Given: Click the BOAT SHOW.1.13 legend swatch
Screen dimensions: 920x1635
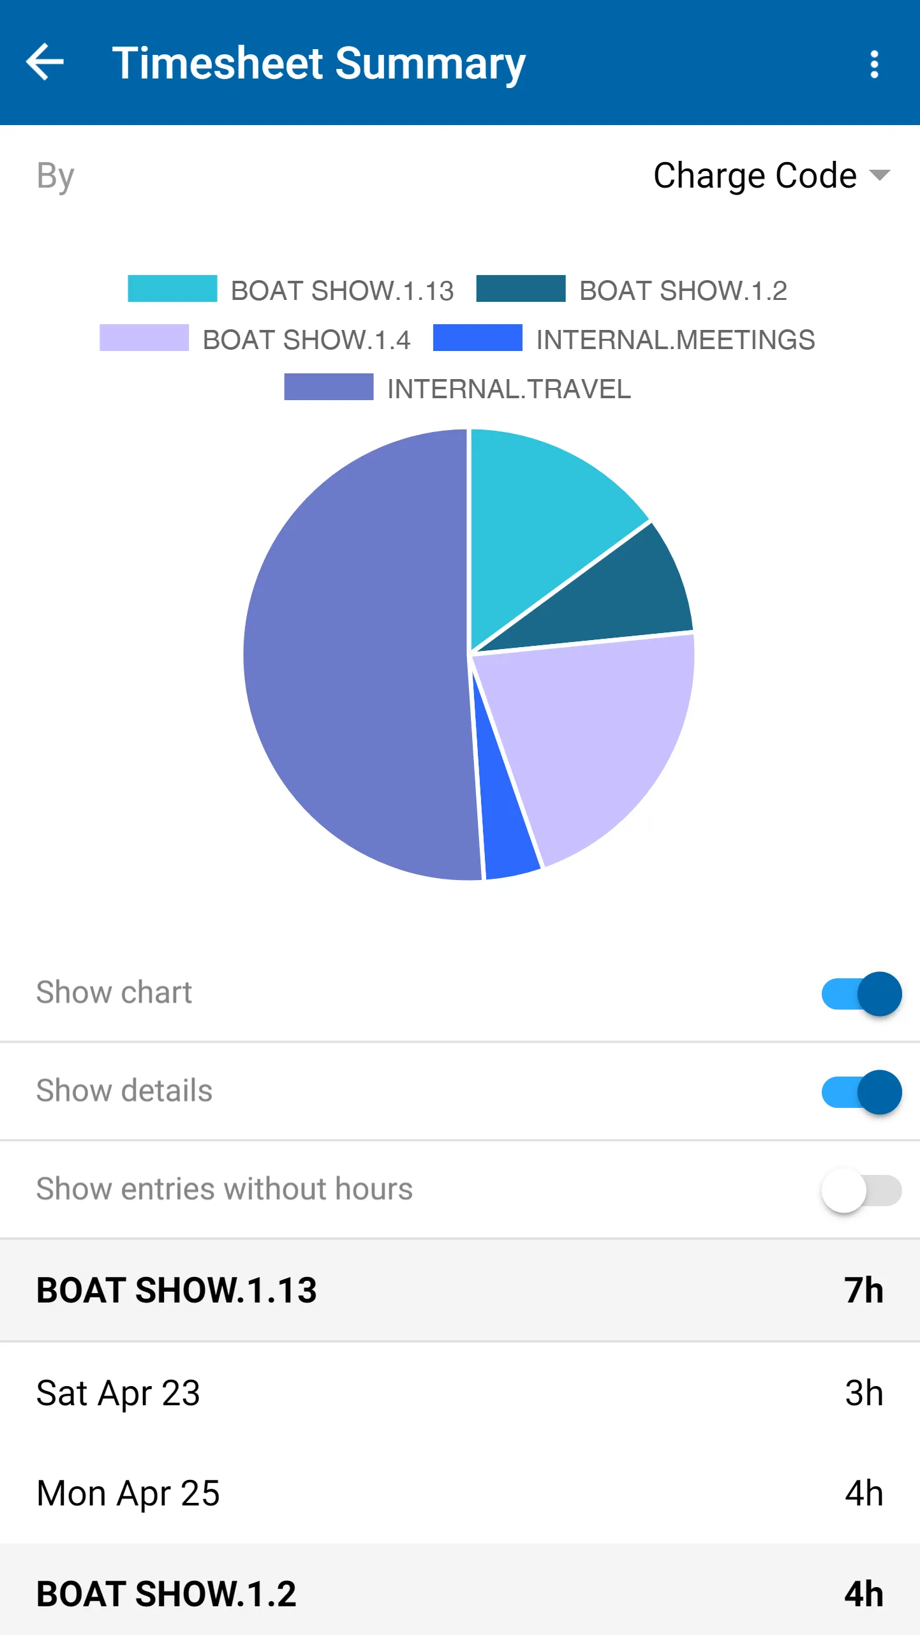Looking at the screenshot, I should click(x=172, y=288).
